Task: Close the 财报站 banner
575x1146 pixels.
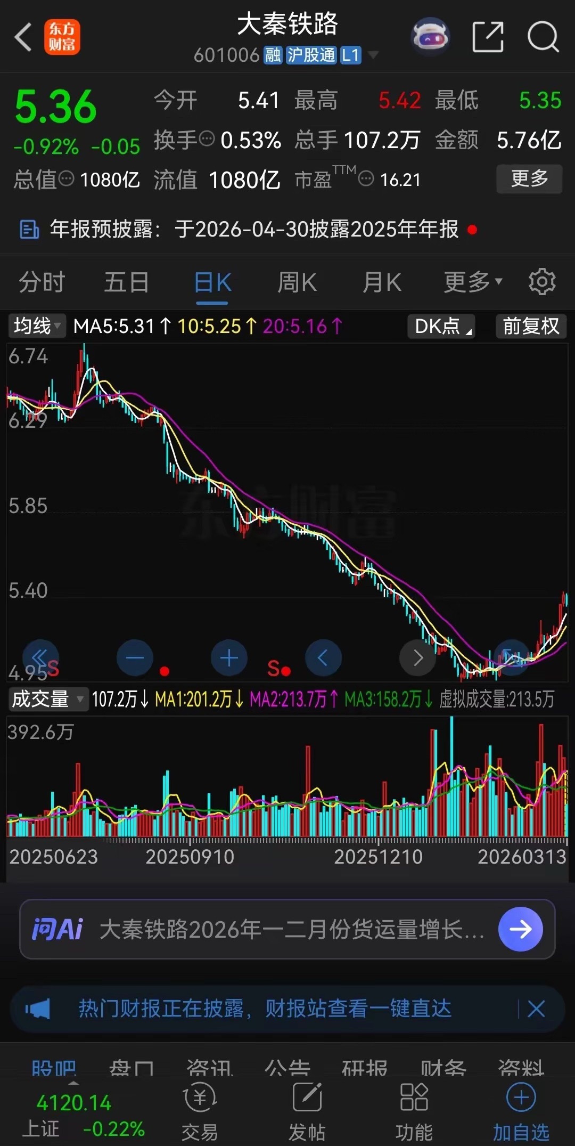Action: 536,1009
